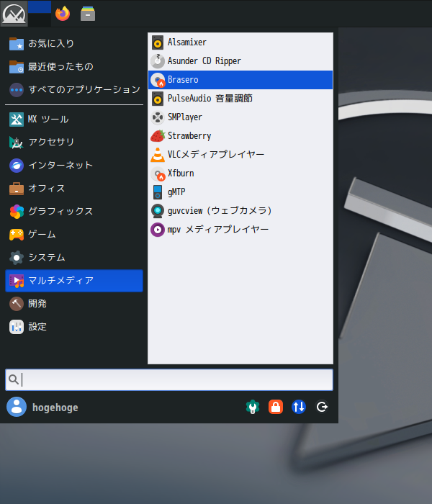Image resolution: width=432 pixels, height=504 pixels.
Task: Click the Xfburn text label
Action: pyautogui.click(x=181, y=174)
